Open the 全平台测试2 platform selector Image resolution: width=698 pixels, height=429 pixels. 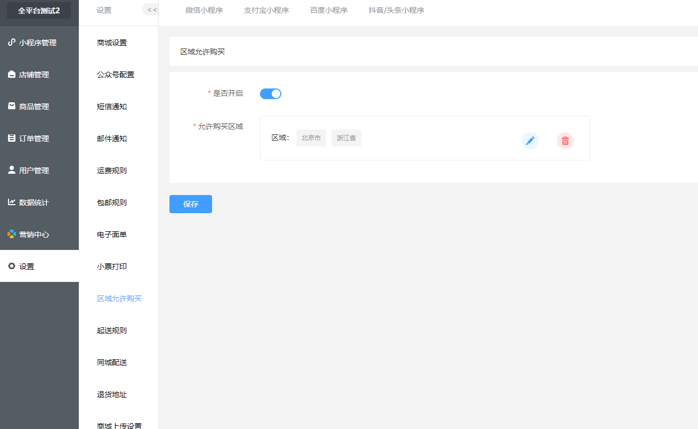tap(39, 11)
